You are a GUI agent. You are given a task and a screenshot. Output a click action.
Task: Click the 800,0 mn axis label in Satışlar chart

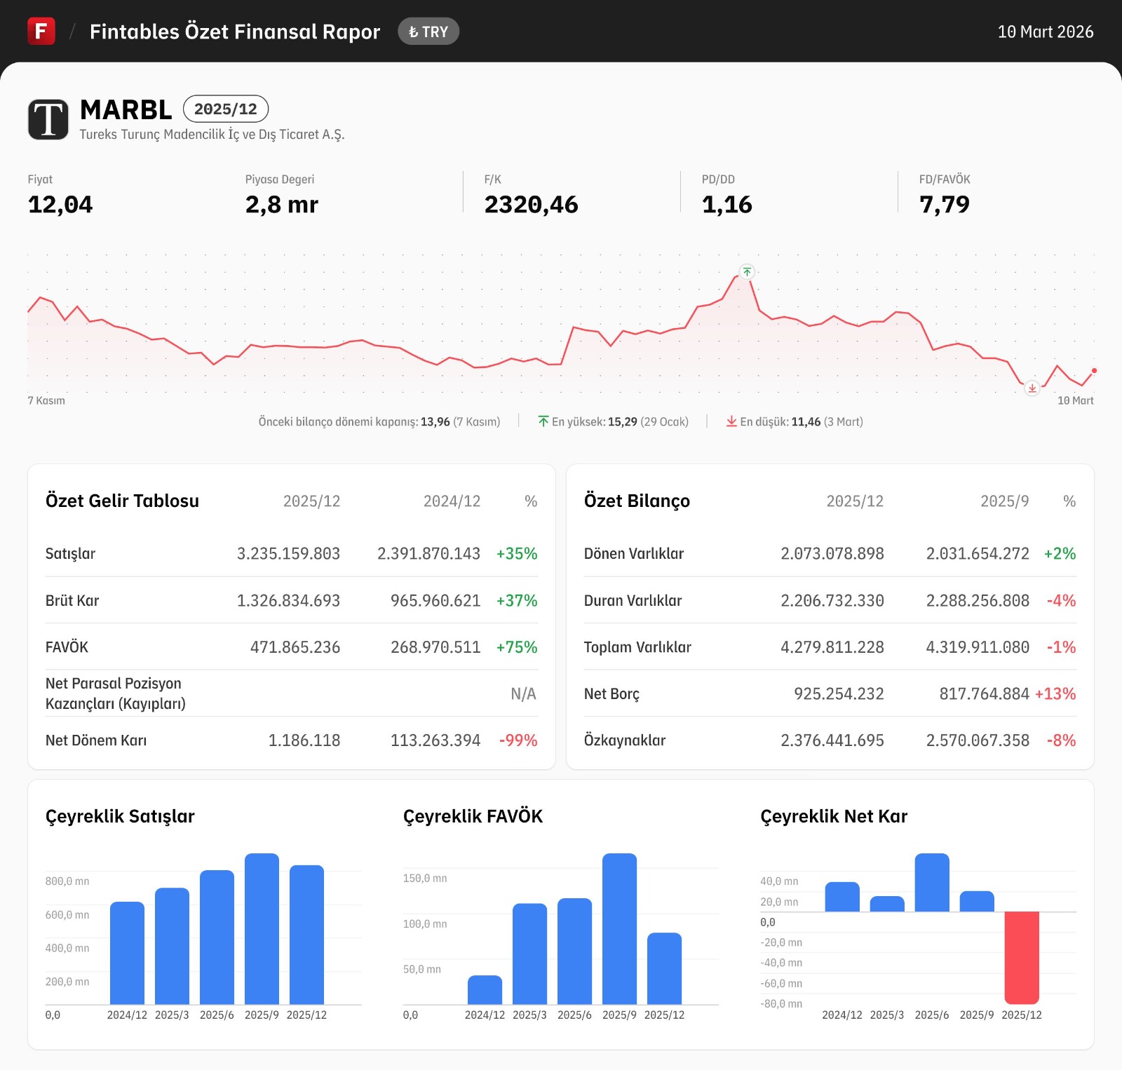click(67, 881)
